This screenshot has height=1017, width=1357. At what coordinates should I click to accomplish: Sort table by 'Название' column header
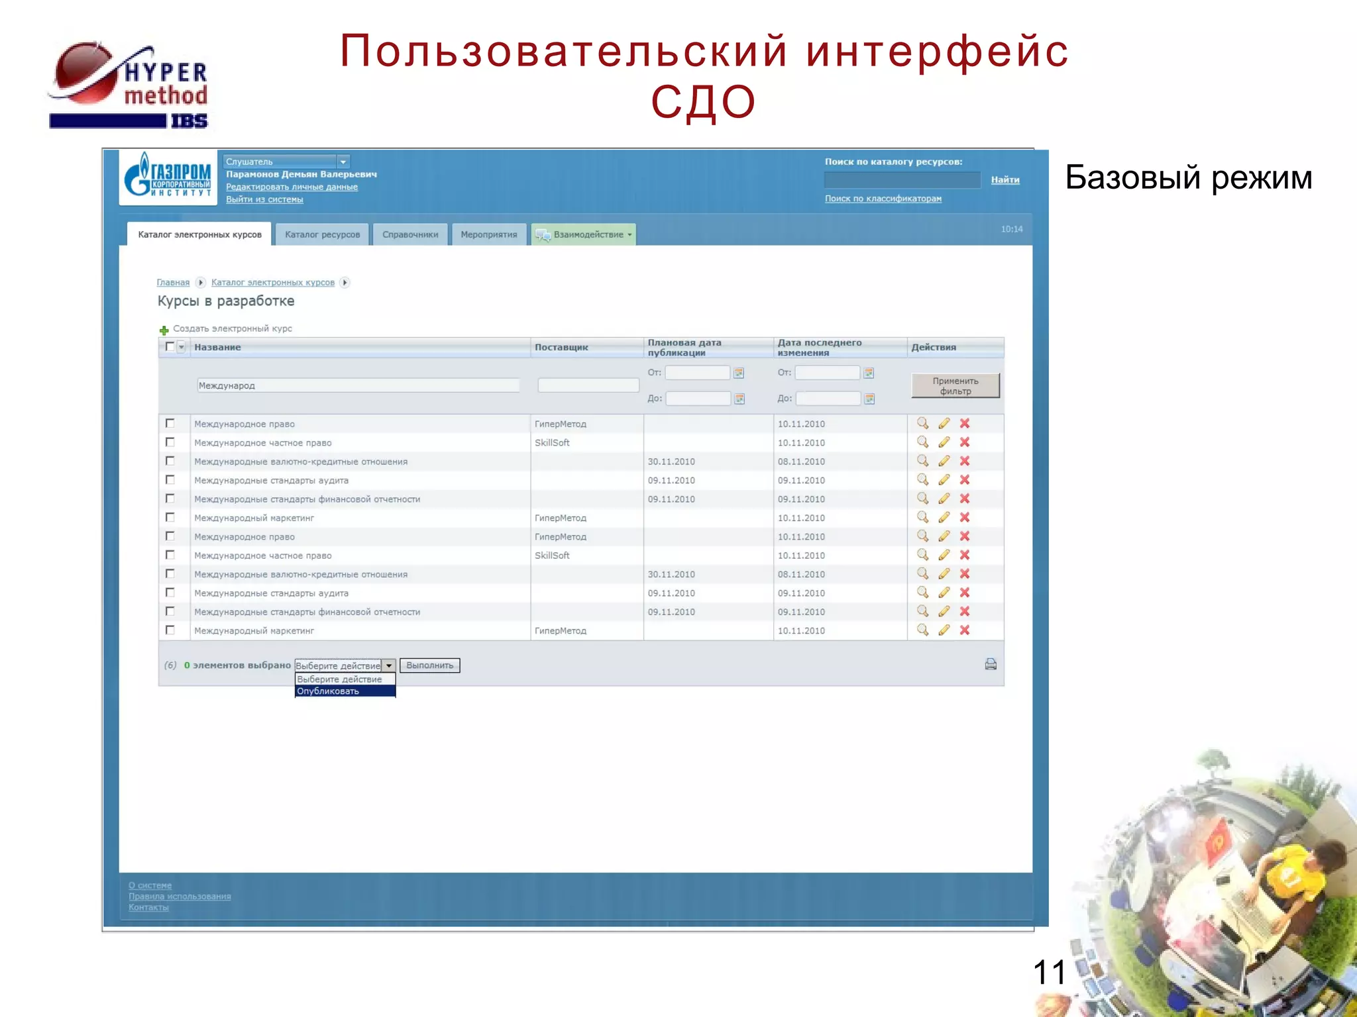tap(217, 348)
